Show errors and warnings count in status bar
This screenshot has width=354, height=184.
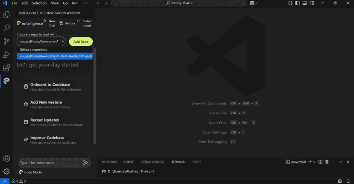coord(19,181)
